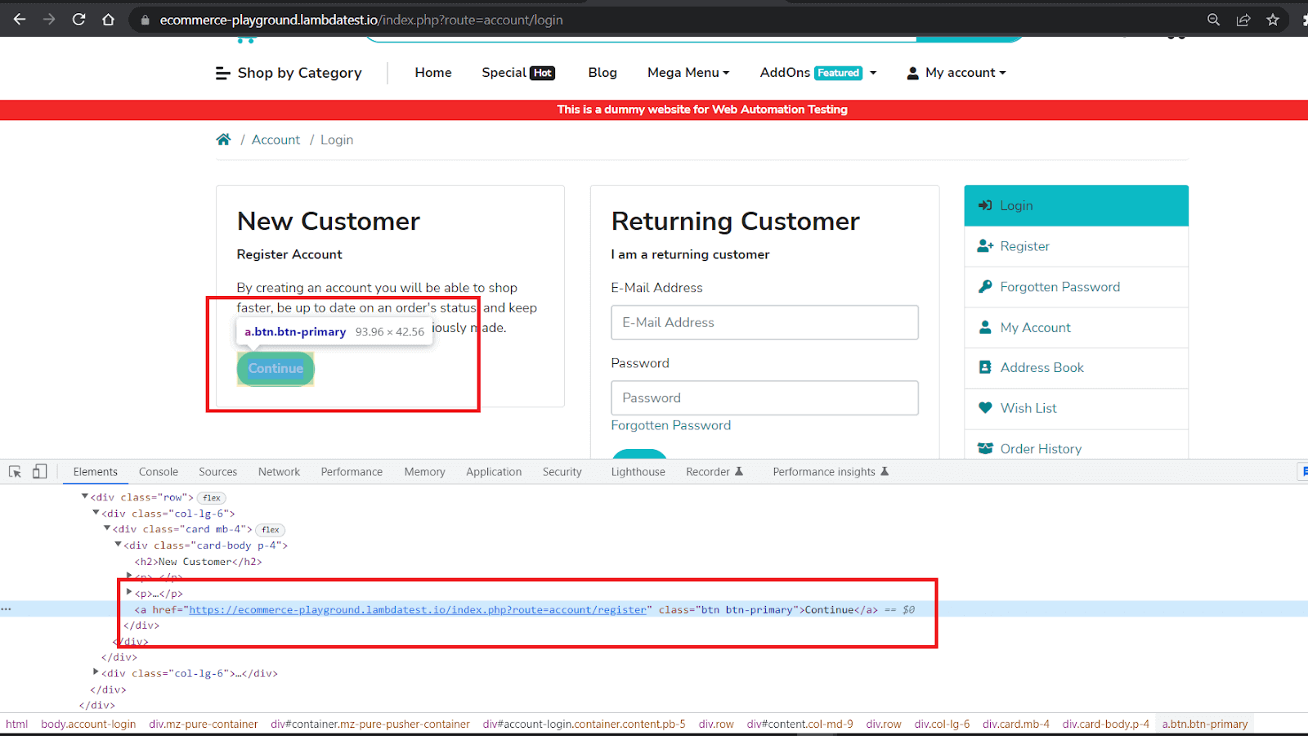Reload the page with the refresh icon
This screenshot has height=736, width=1308.
[78, 20]
